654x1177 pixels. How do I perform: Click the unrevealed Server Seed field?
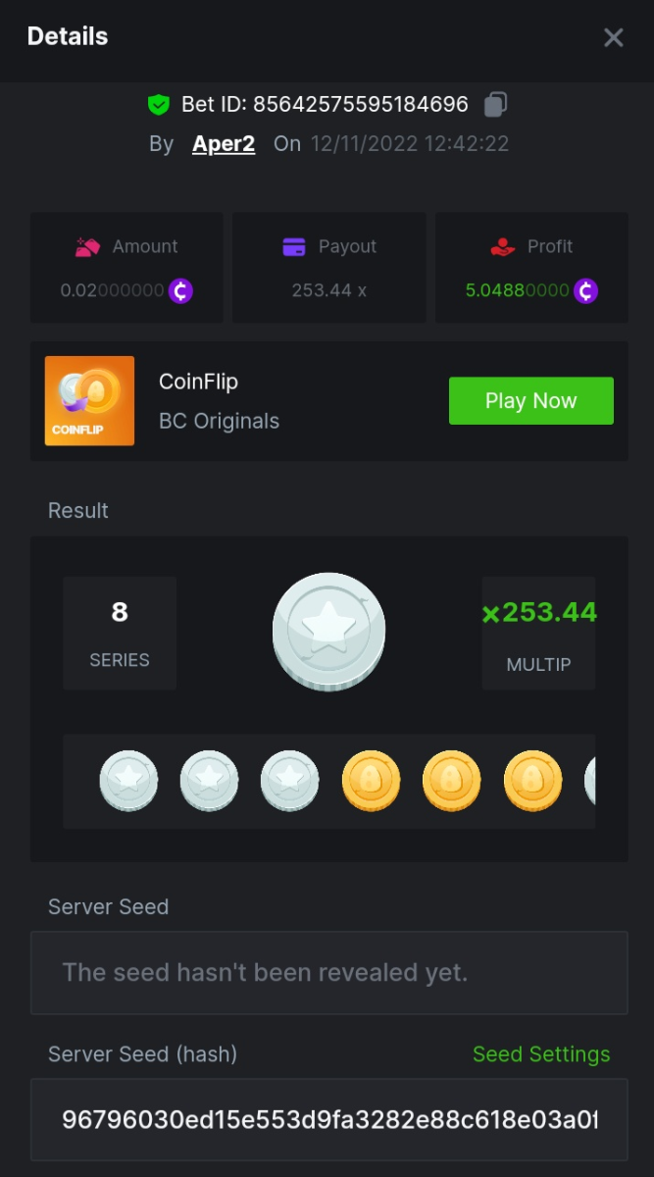328,973
